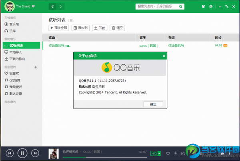The width and height of the screenshot is (240, 161).
Task: Click the 时长 column header
Action: coord(218,38)
